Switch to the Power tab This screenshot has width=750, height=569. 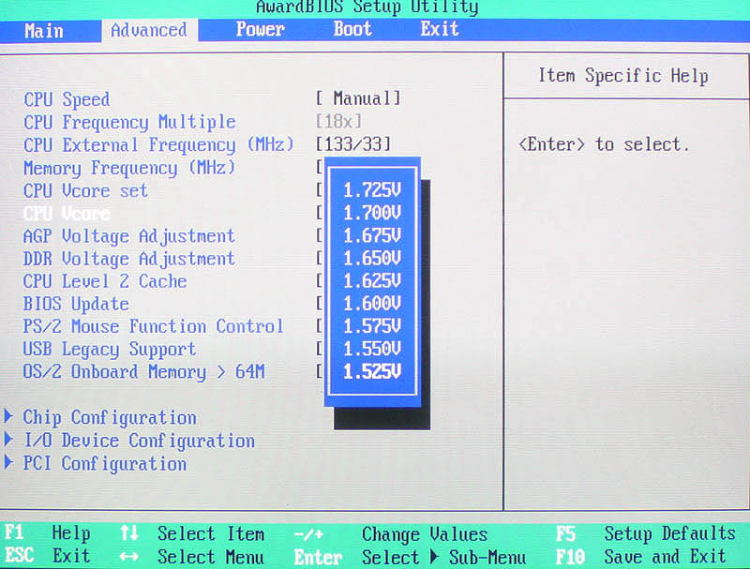point(260,29)
